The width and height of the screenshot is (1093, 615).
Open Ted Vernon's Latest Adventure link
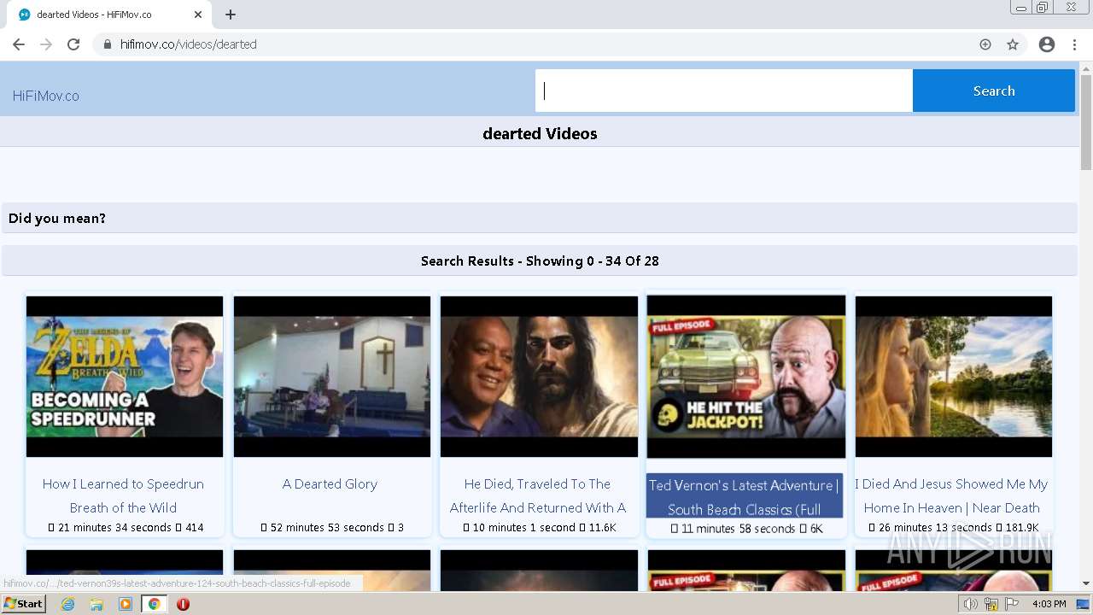745,496
